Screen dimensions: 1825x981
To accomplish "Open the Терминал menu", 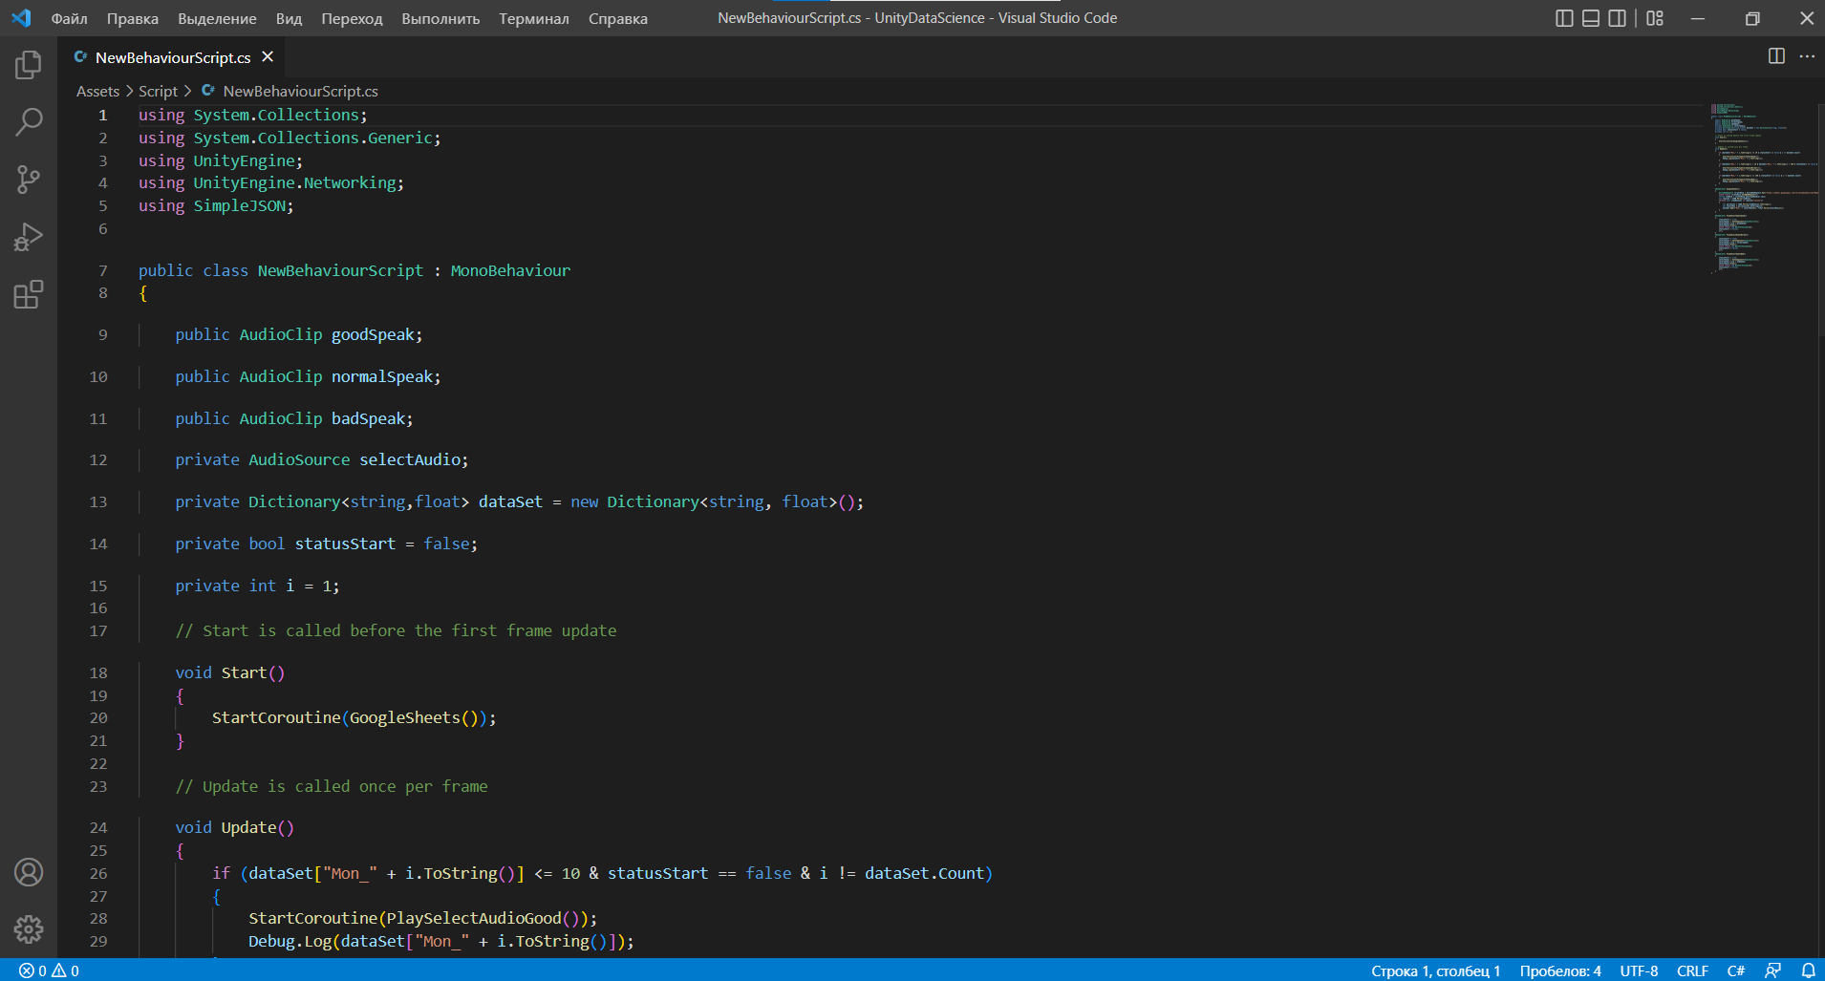I will 533,18.
